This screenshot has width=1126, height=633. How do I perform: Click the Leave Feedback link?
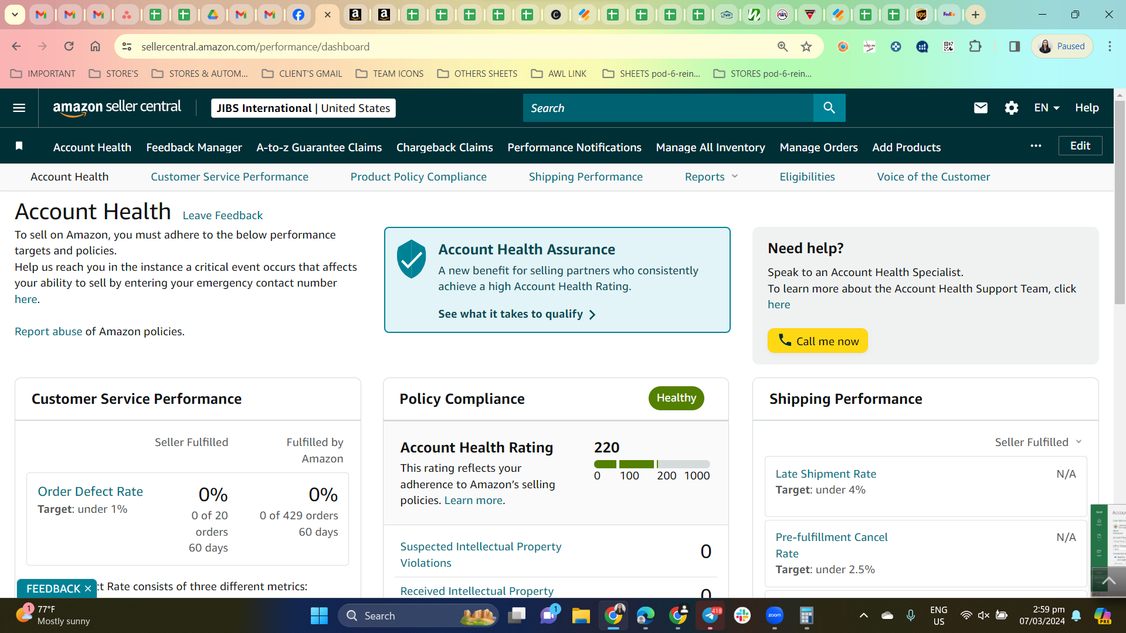222,215
